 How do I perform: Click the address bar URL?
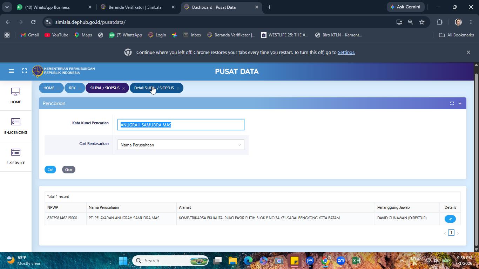point(90,22)
